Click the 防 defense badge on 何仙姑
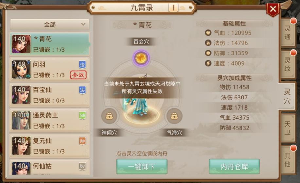The width and height of the screenshot is (300, 183). tap(82, 166)
